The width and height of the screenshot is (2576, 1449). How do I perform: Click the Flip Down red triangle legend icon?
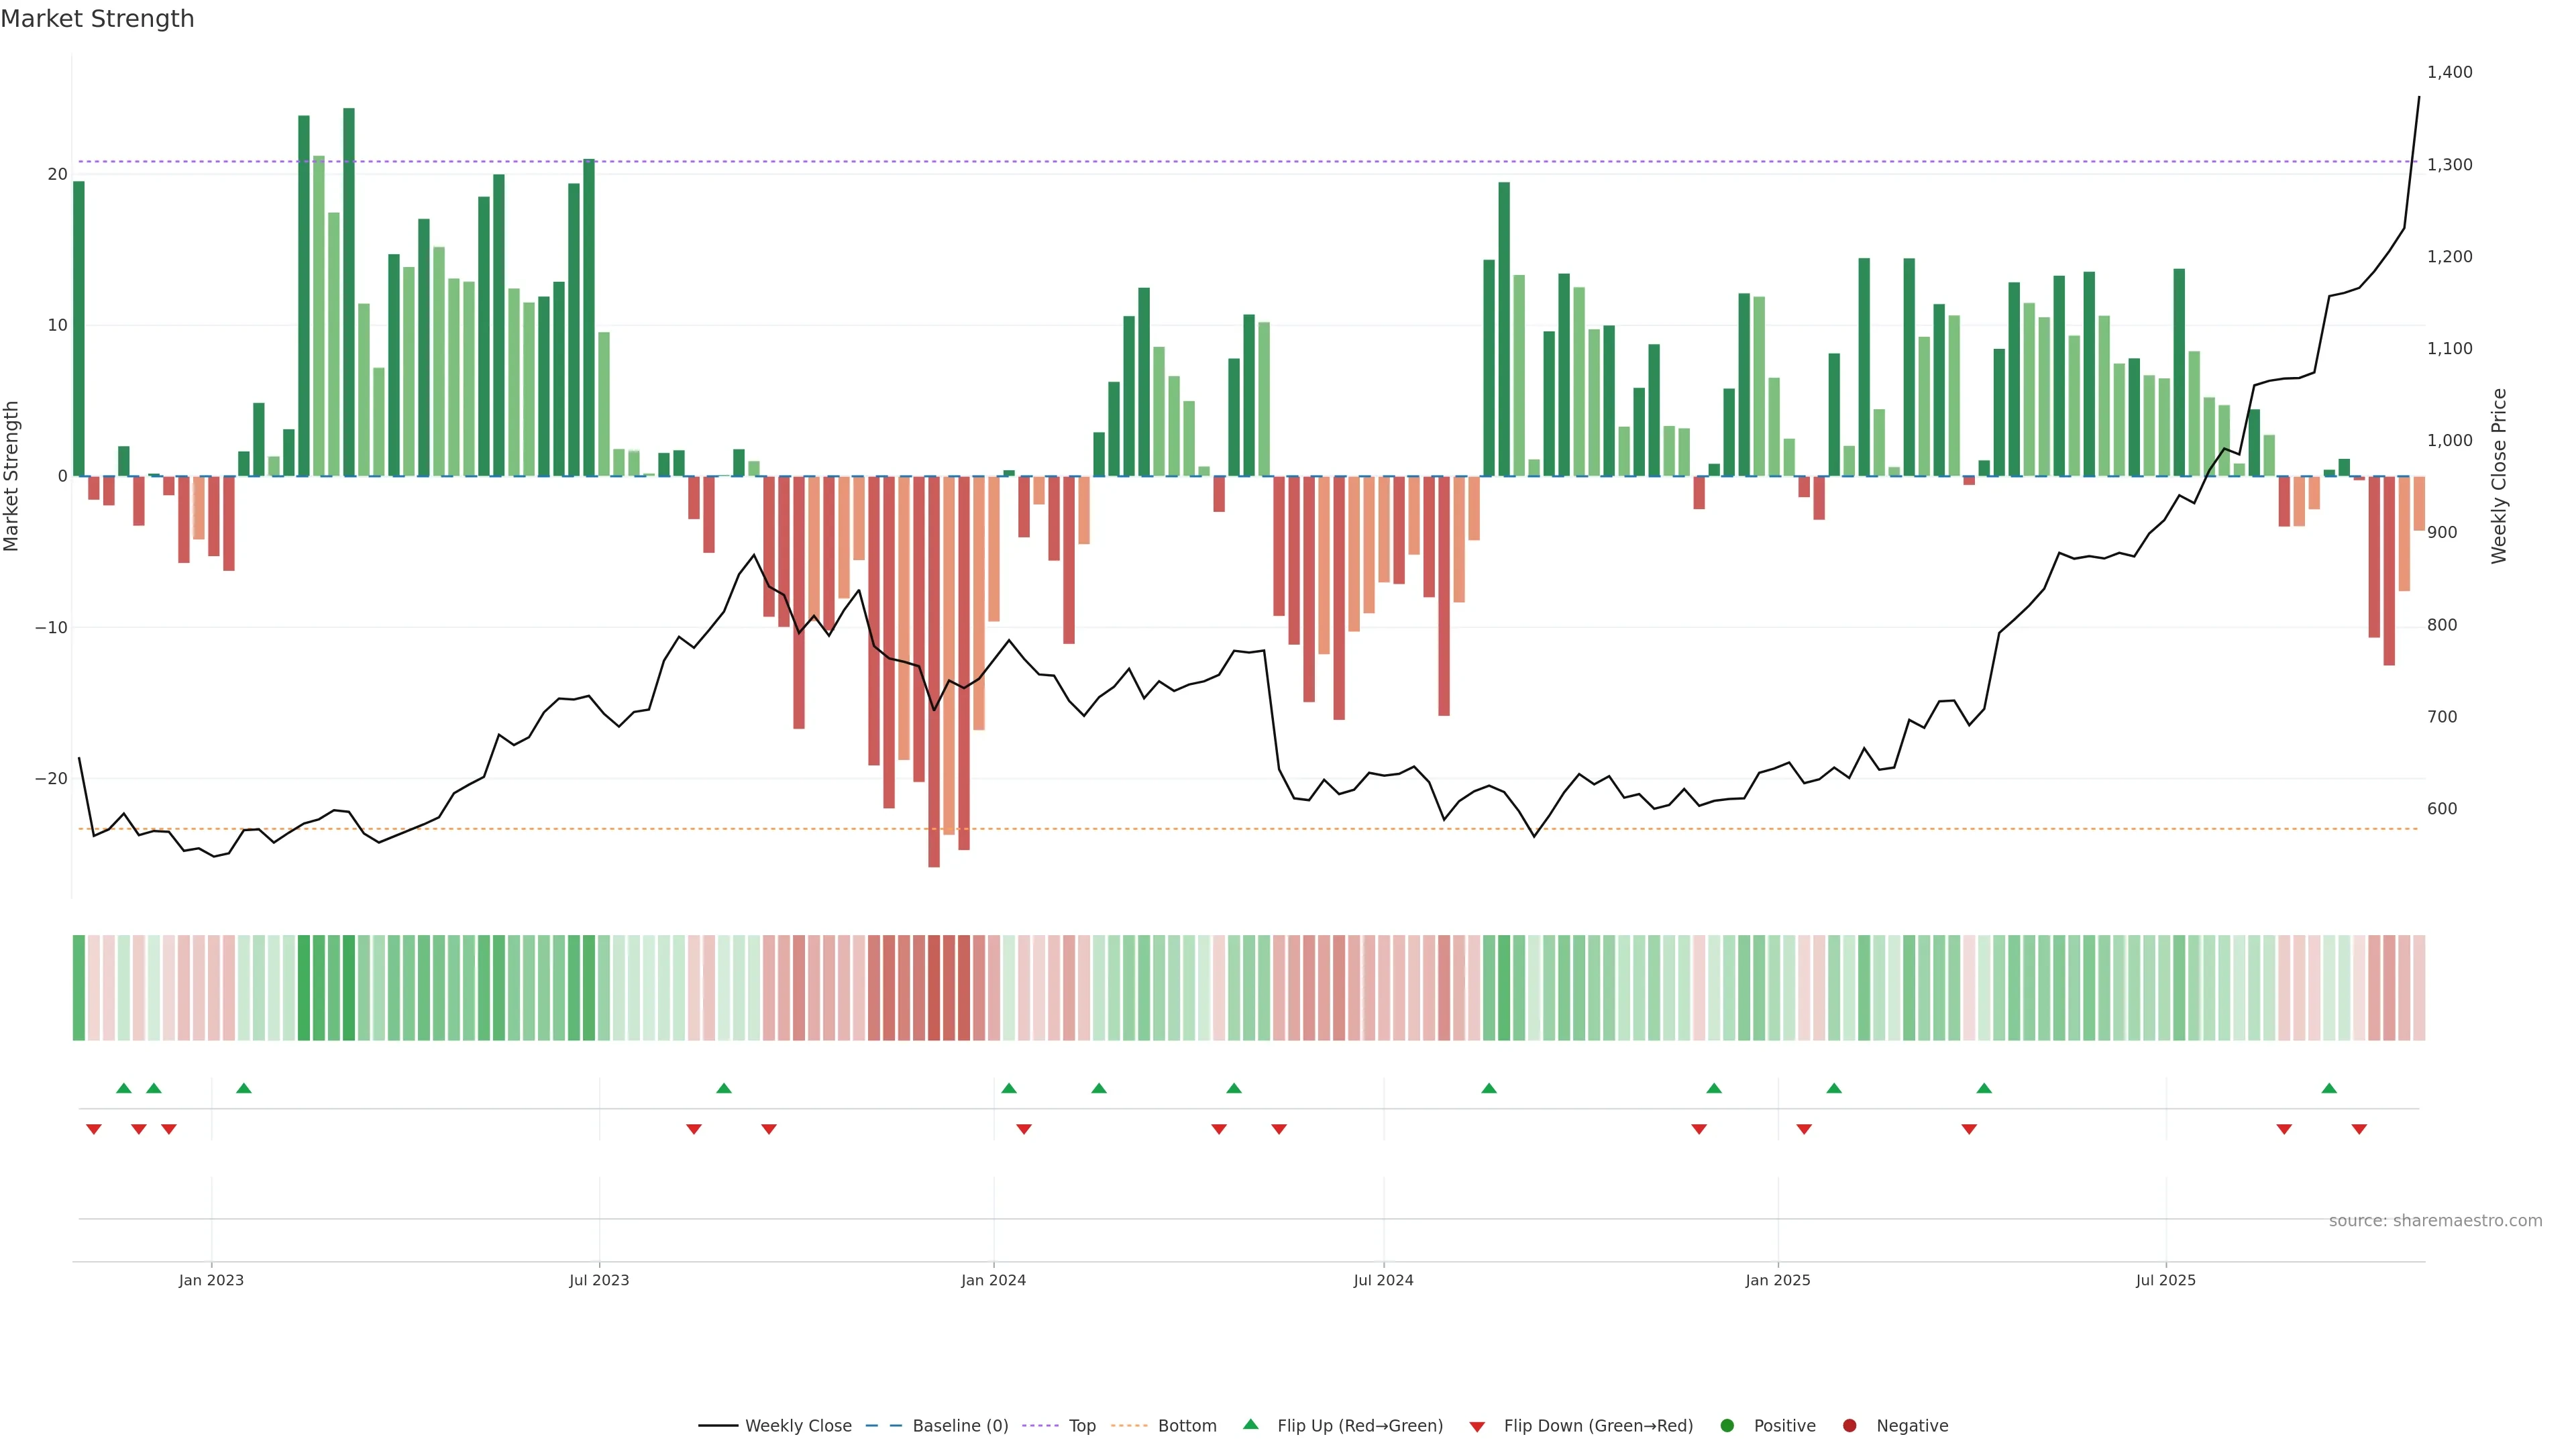click(1477, 1427)
